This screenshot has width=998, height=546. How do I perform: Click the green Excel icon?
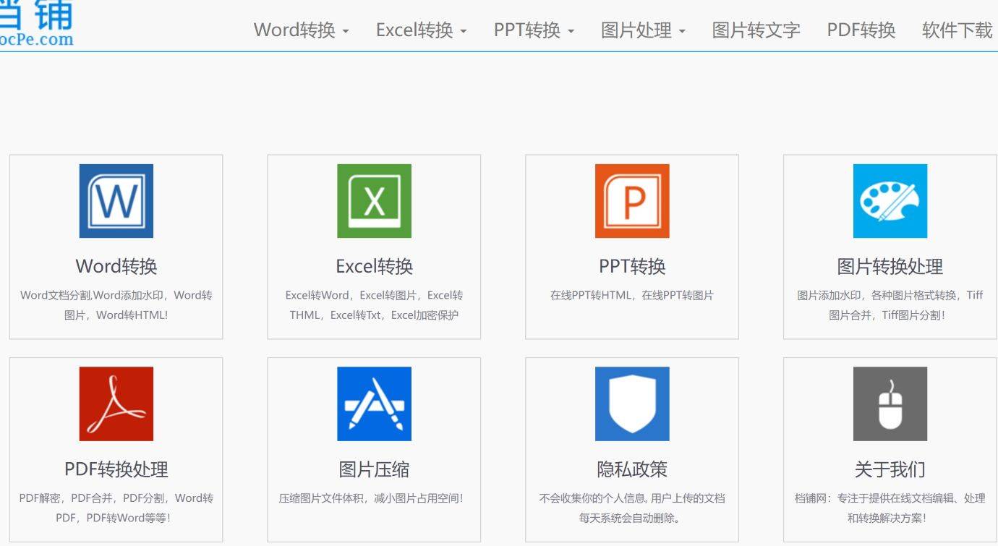(x=374, y=201)
